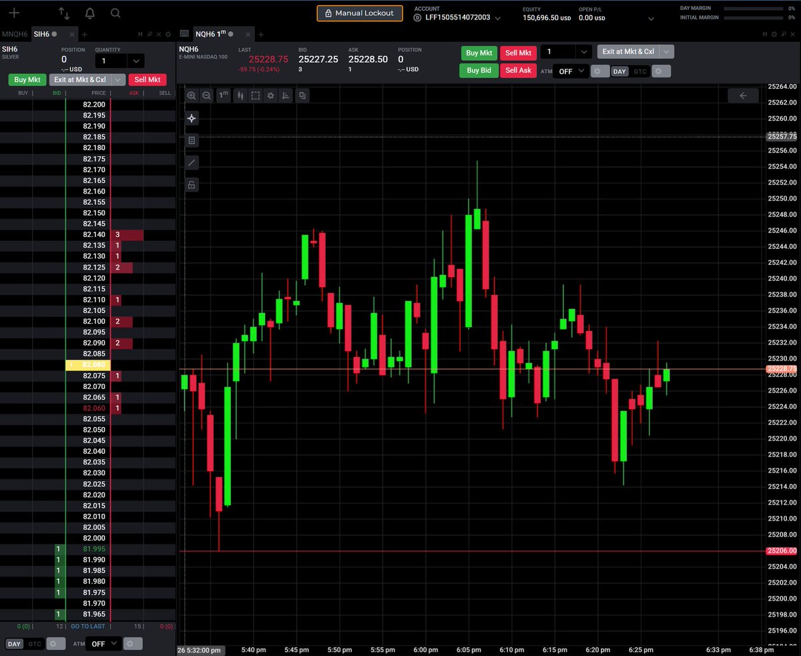Toggle the drawings lock icon
This screenshot has width=801, height=656.
(192, 185)
